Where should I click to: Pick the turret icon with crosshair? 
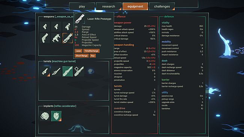[79, 71]
